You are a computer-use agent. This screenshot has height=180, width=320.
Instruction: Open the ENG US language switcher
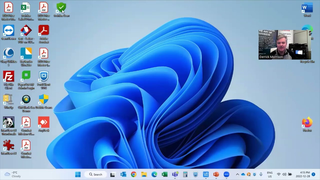click(x=270, y=174)
